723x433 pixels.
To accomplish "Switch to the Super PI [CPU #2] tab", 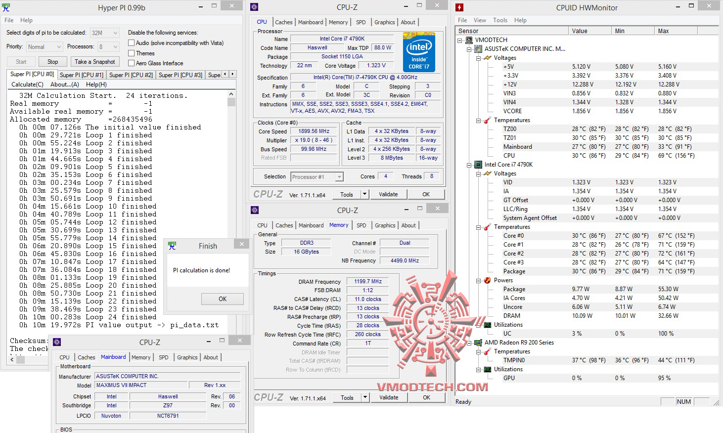I will (131, 75).
